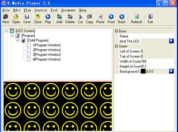Collapse the LED Screen tree node
Viewport: 178px width, 132px height.
coord(6,31)
